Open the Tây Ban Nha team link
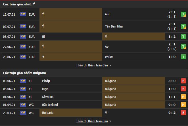 114,26
